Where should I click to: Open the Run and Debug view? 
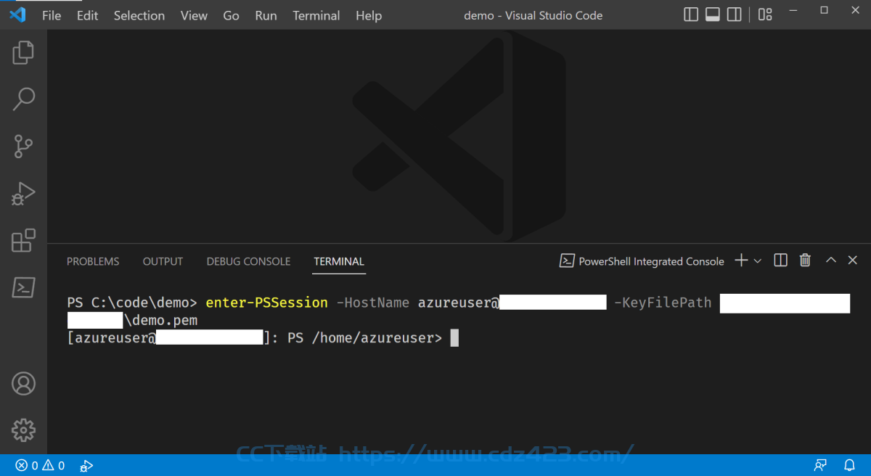(23, 194)
